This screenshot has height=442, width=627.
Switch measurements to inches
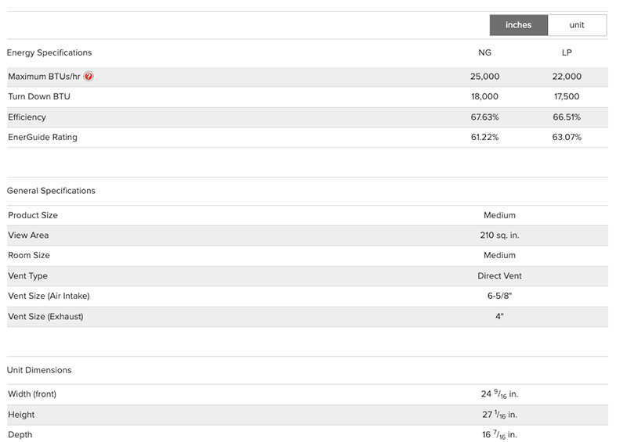[518, 25]
